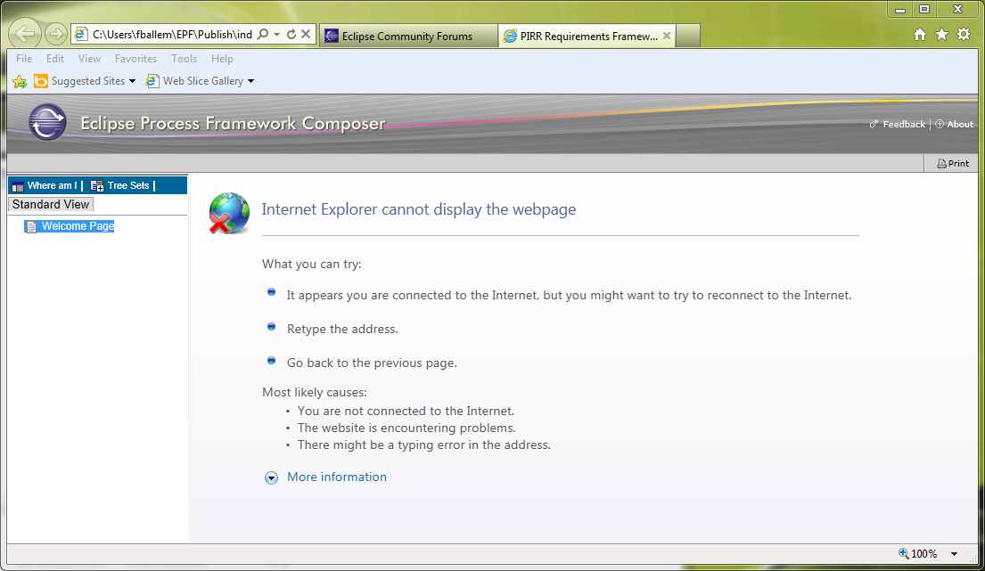Viewport: 985px width, 571px height.
Task: Open the Help menu
Action: [222, 59]
